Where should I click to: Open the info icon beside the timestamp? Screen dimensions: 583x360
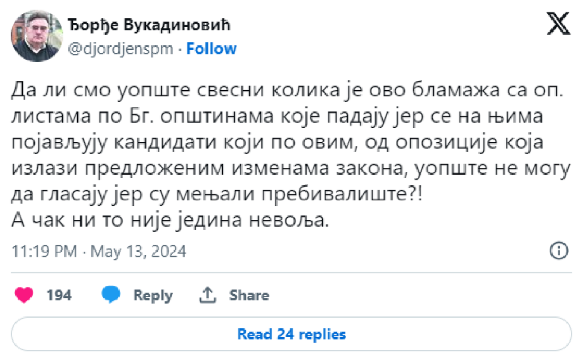tap(559, 250)
